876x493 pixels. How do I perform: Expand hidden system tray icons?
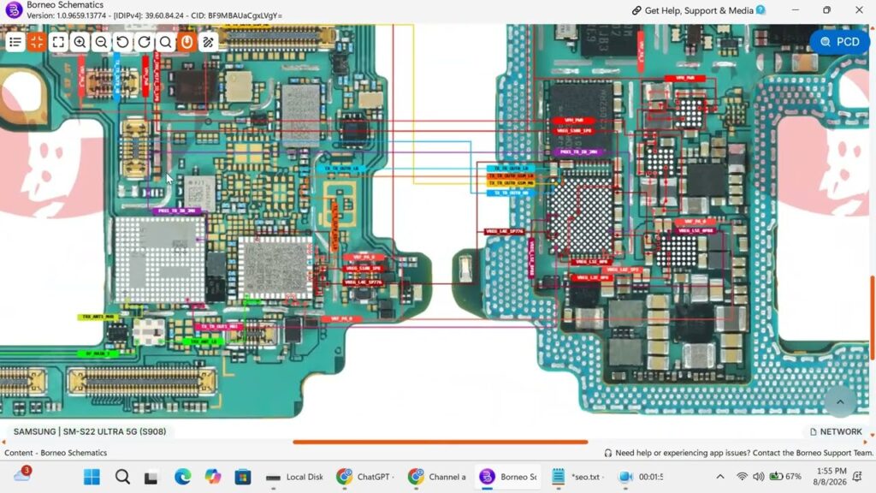[720, 477]
